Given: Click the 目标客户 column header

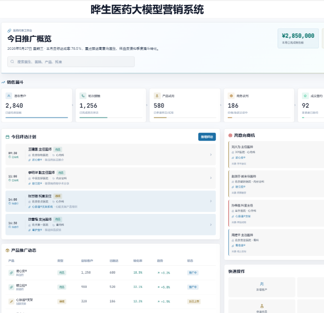Looking at the screenshot, I should pos(87,261).
